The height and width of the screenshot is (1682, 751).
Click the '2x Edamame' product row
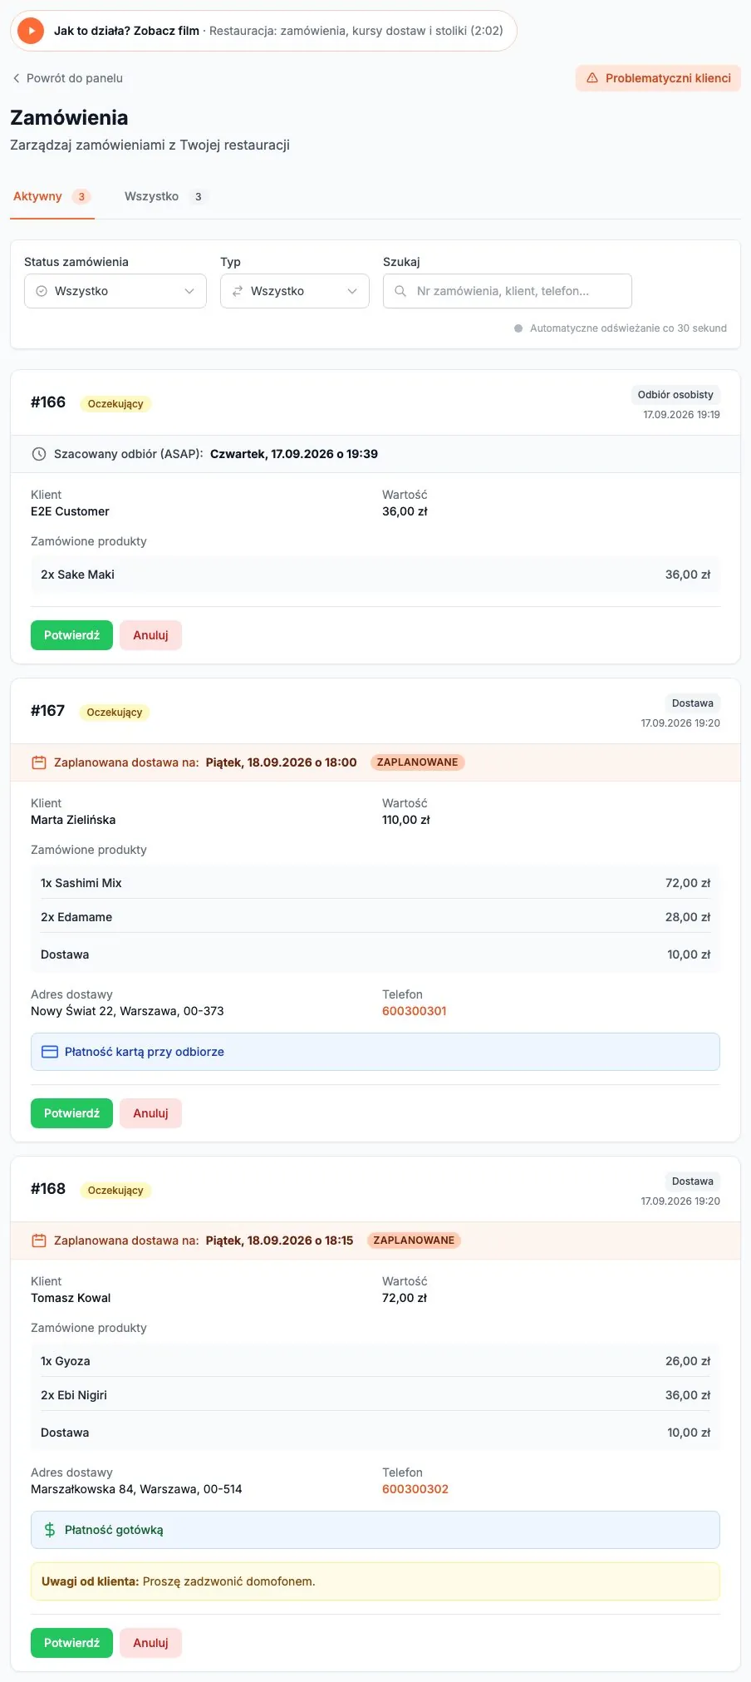click(x=375, y=917)
